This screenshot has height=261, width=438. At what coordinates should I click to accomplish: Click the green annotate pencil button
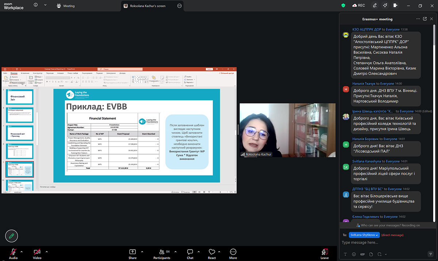pos(12,236)
